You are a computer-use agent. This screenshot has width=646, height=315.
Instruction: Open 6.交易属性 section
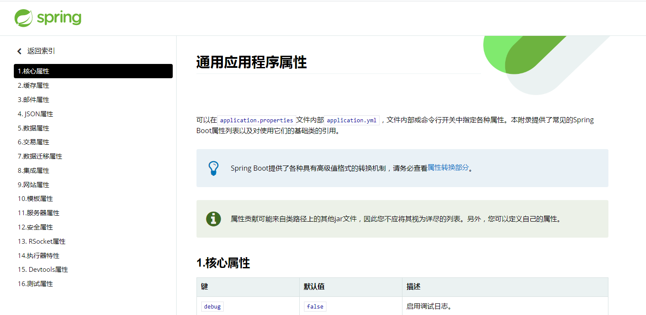(x=34, y=142)
